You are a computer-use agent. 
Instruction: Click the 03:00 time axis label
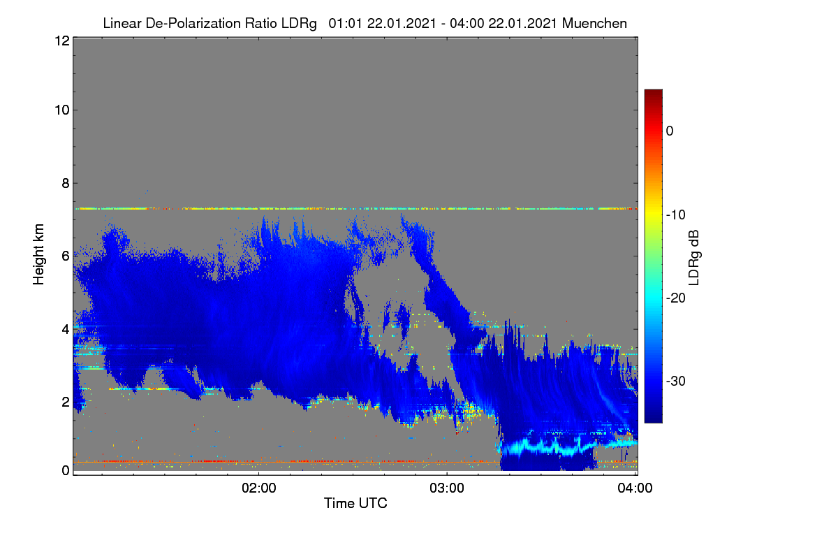pyautogui.click(x=447, y=488)
